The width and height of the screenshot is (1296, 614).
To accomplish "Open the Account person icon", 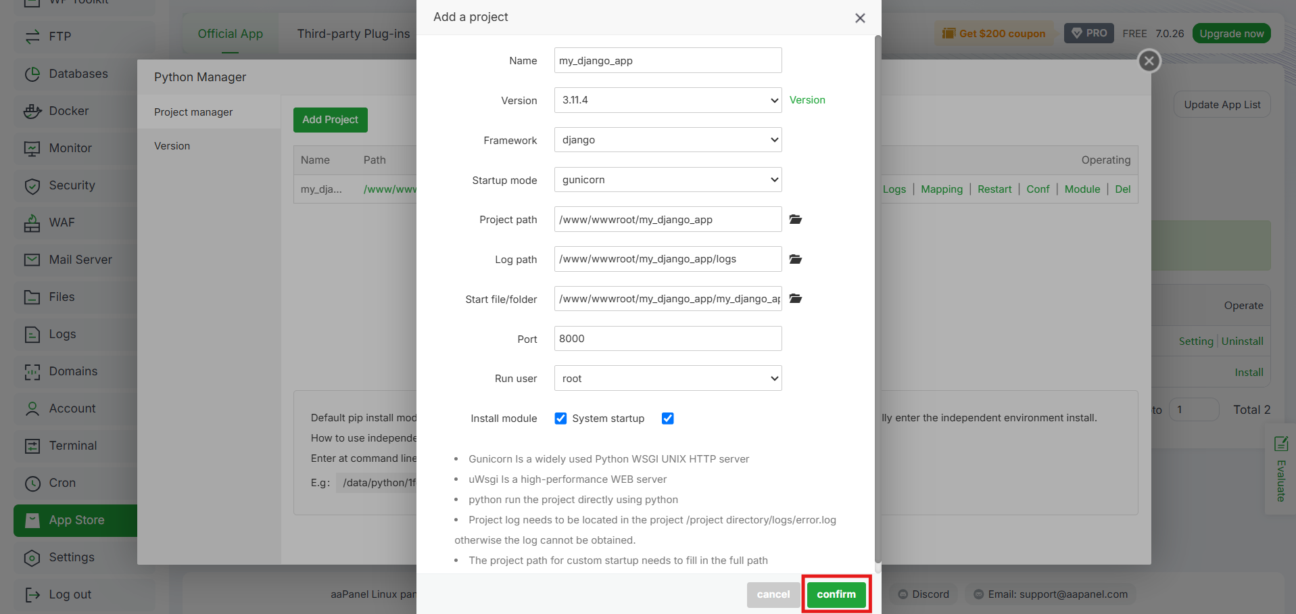I will [x=32, y=408].
